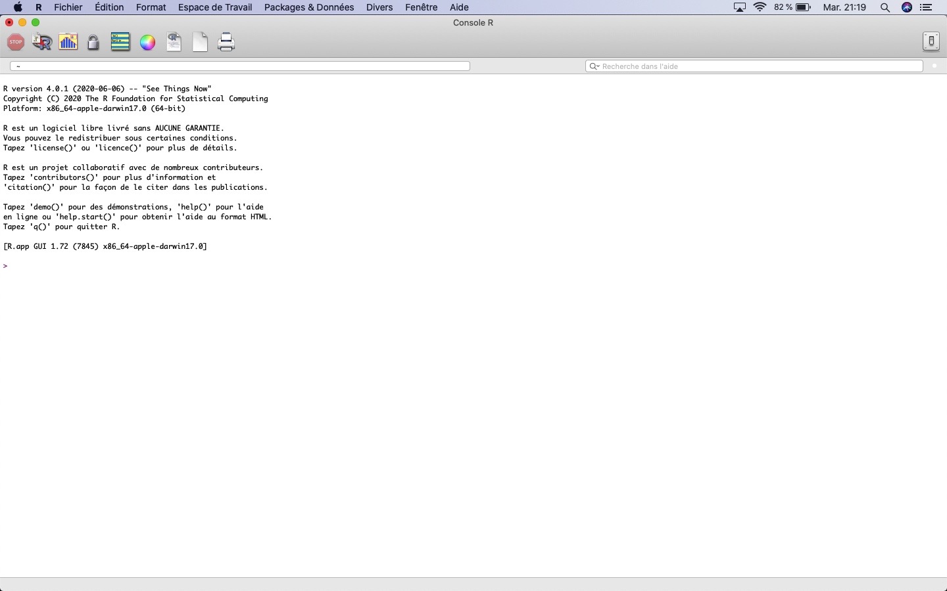Click the R.app GUI 1.72 line
Screen dimensions: 947x591
click(105, 246)
